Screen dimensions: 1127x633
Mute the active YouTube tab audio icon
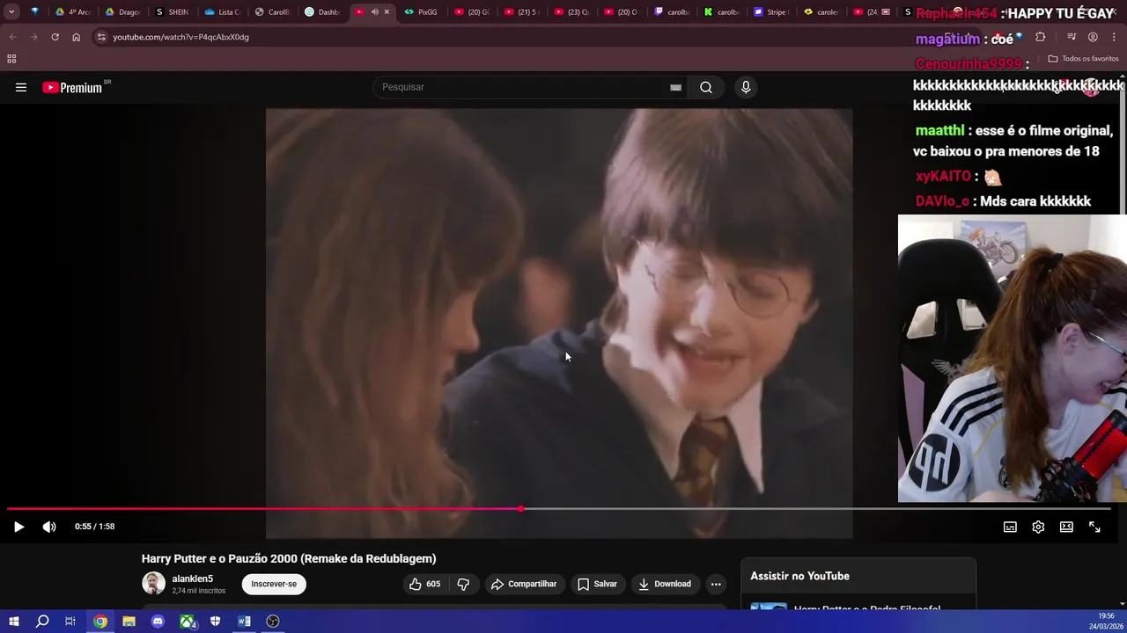point(374,12)
